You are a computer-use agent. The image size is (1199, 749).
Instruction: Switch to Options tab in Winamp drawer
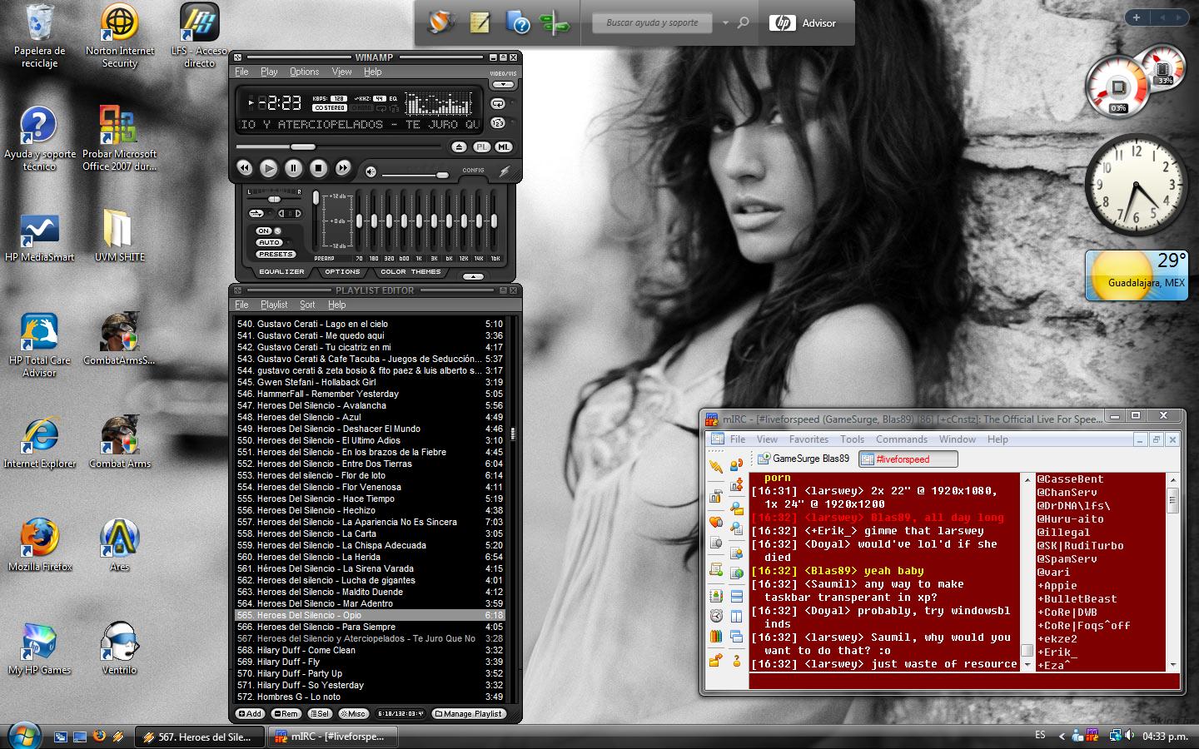click(342, 271)
